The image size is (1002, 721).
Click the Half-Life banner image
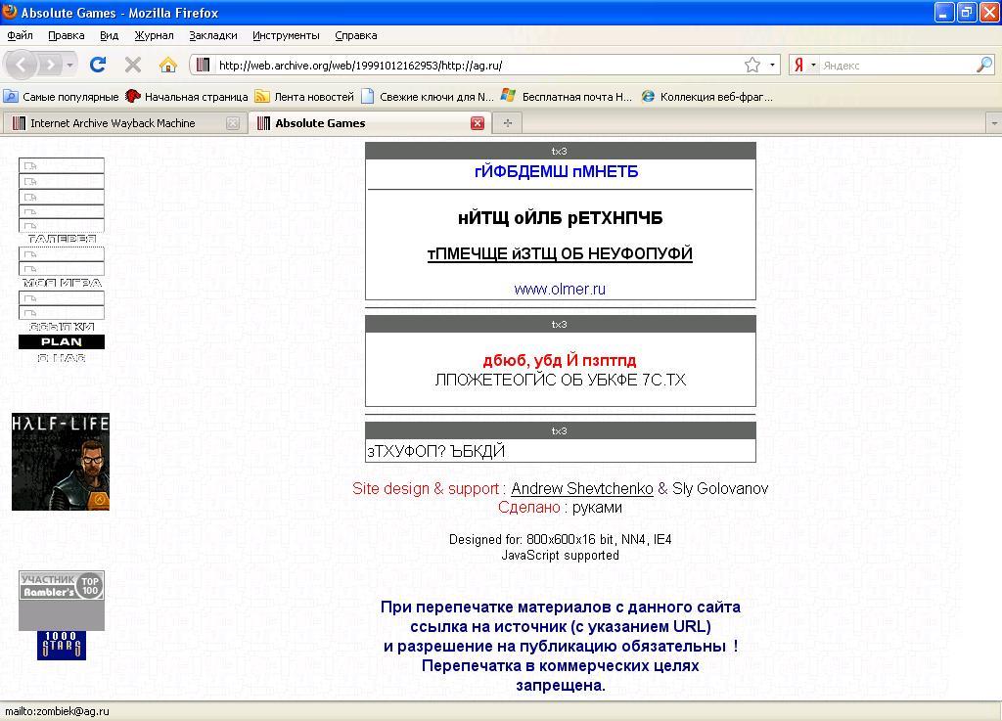point(61,462)
